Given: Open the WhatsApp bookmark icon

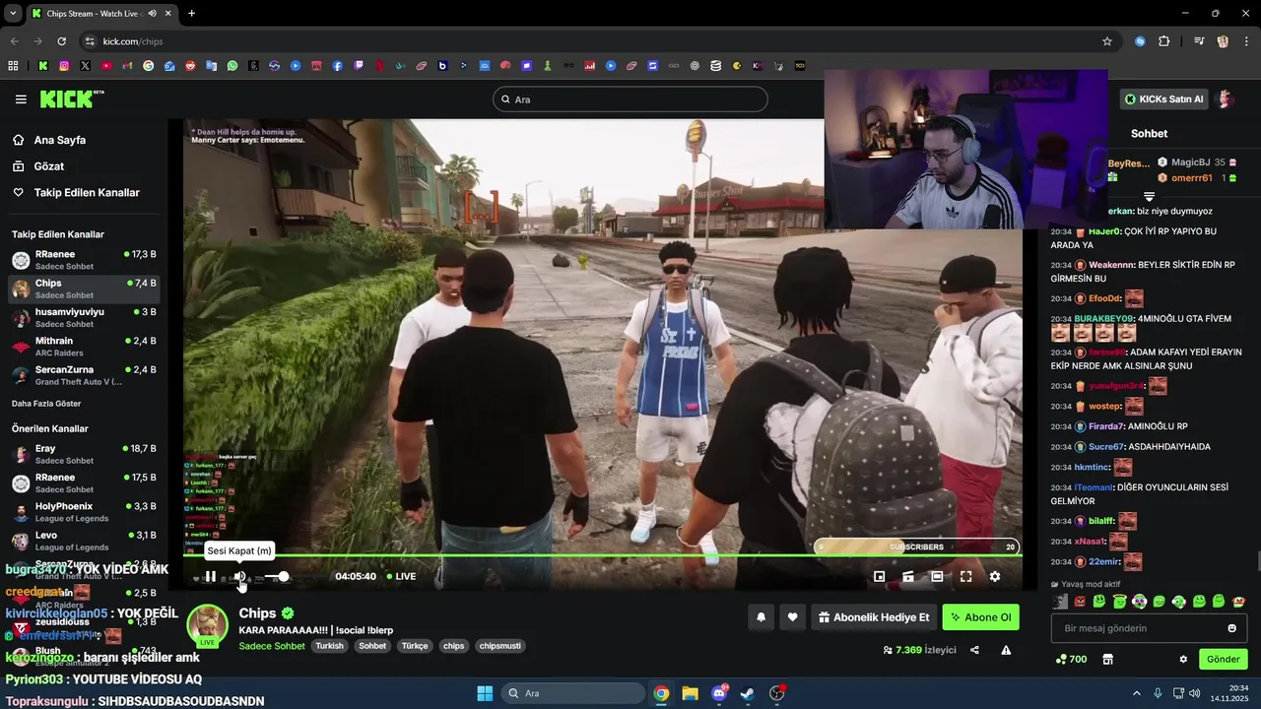Looking at the screenshot, I should point(232,66).
